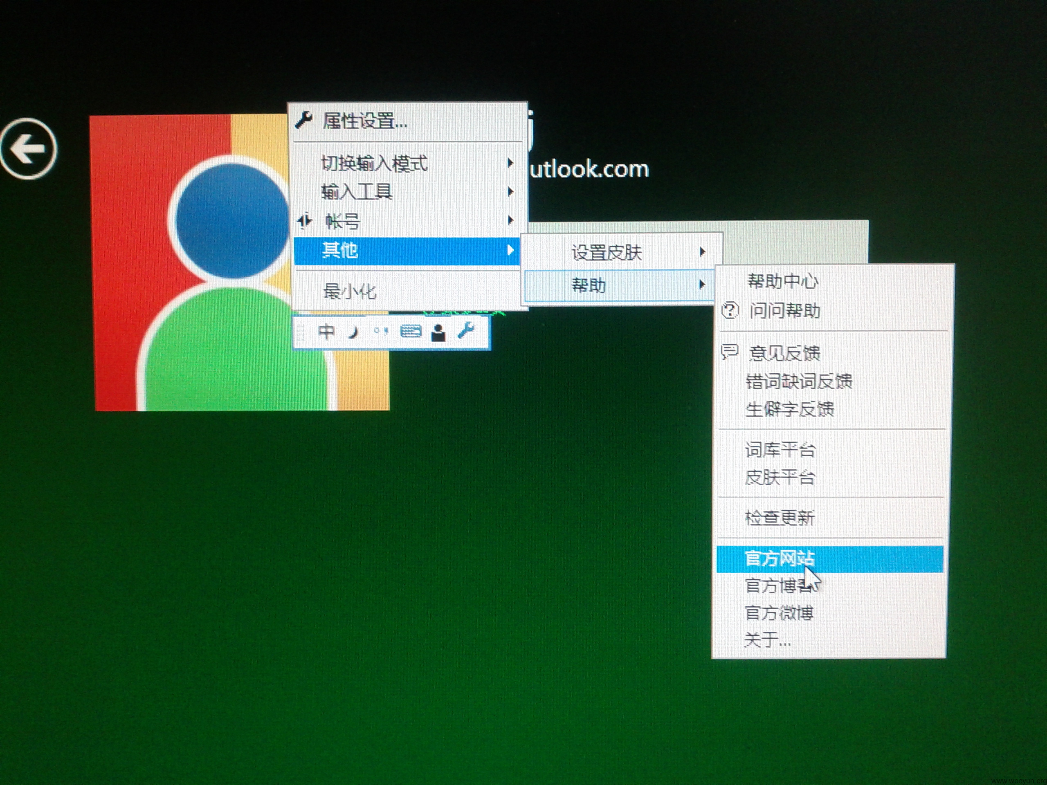Open the 输入工具 submenu
Screen dimensions: 1047x785
[x=407, y=192]
